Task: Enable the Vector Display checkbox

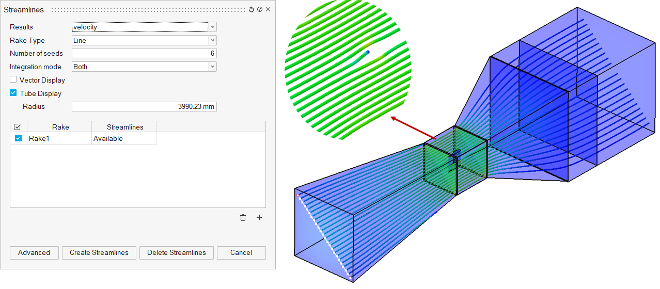Action: pos(13,80)
